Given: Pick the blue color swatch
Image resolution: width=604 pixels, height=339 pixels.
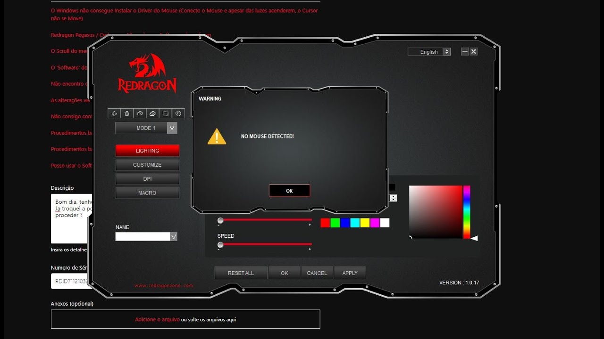Looking at the screenshot, I should pyautogui.click(x=345, y=223).
